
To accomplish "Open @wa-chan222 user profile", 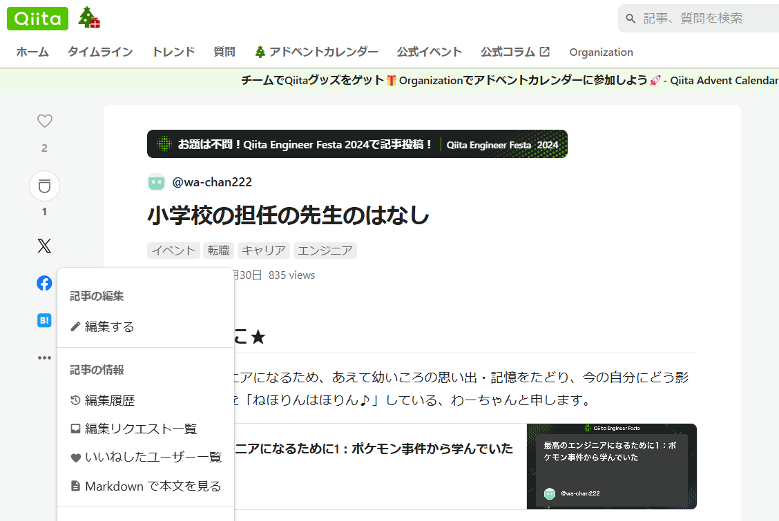I will [x=211, y=182].
